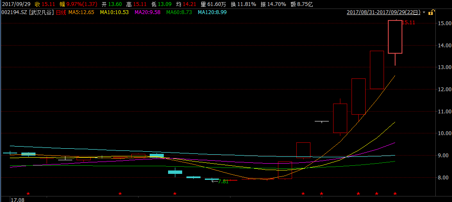Click the 17.08 date axis label
Screen dimensions: 452x202
pos(17,199)
